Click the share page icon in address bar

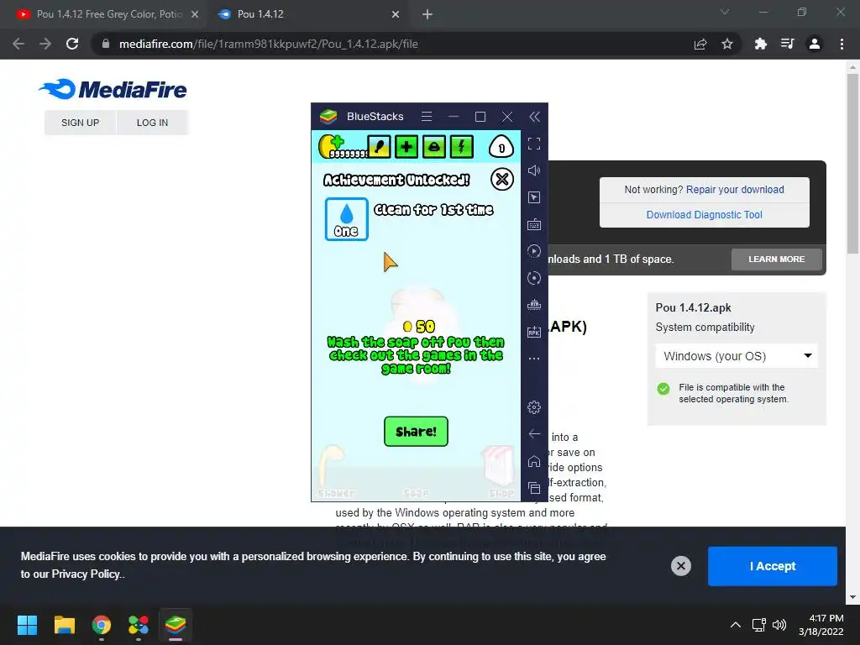(700, 44)
